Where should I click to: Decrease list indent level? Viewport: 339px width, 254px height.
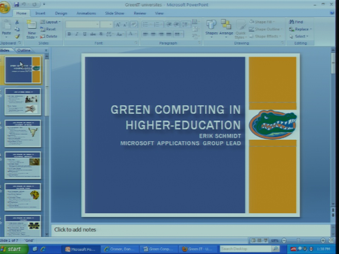169,24
